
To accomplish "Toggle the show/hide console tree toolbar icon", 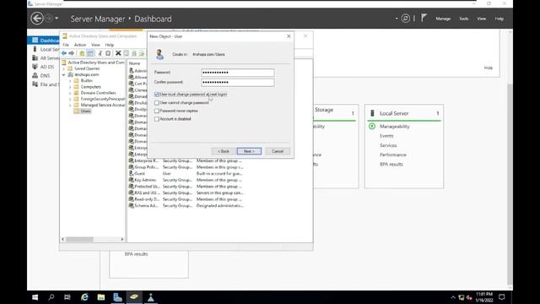I will click(x=90, y=53).
